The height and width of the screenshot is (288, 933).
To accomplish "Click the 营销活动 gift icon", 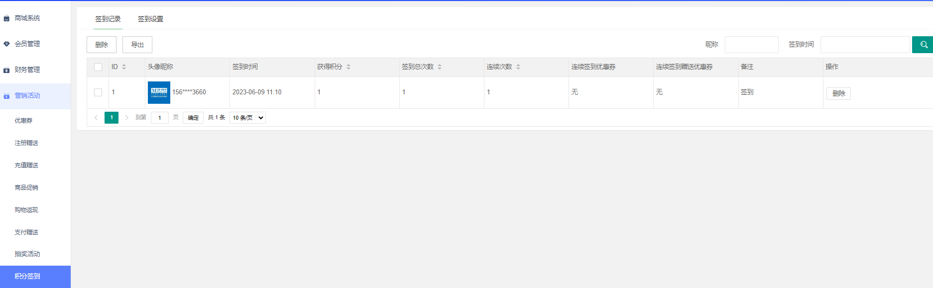I will pos(6,96).
